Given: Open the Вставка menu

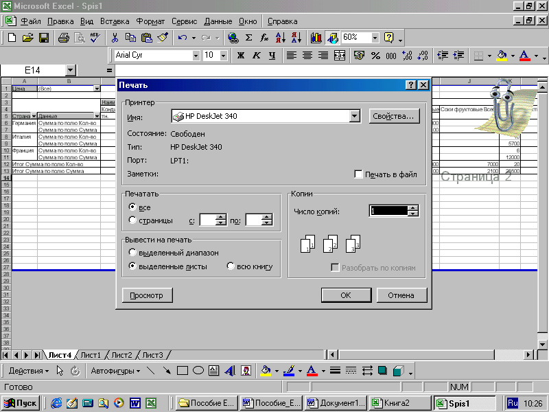Looking at the screenshot, I should click(x=115, y=21).
